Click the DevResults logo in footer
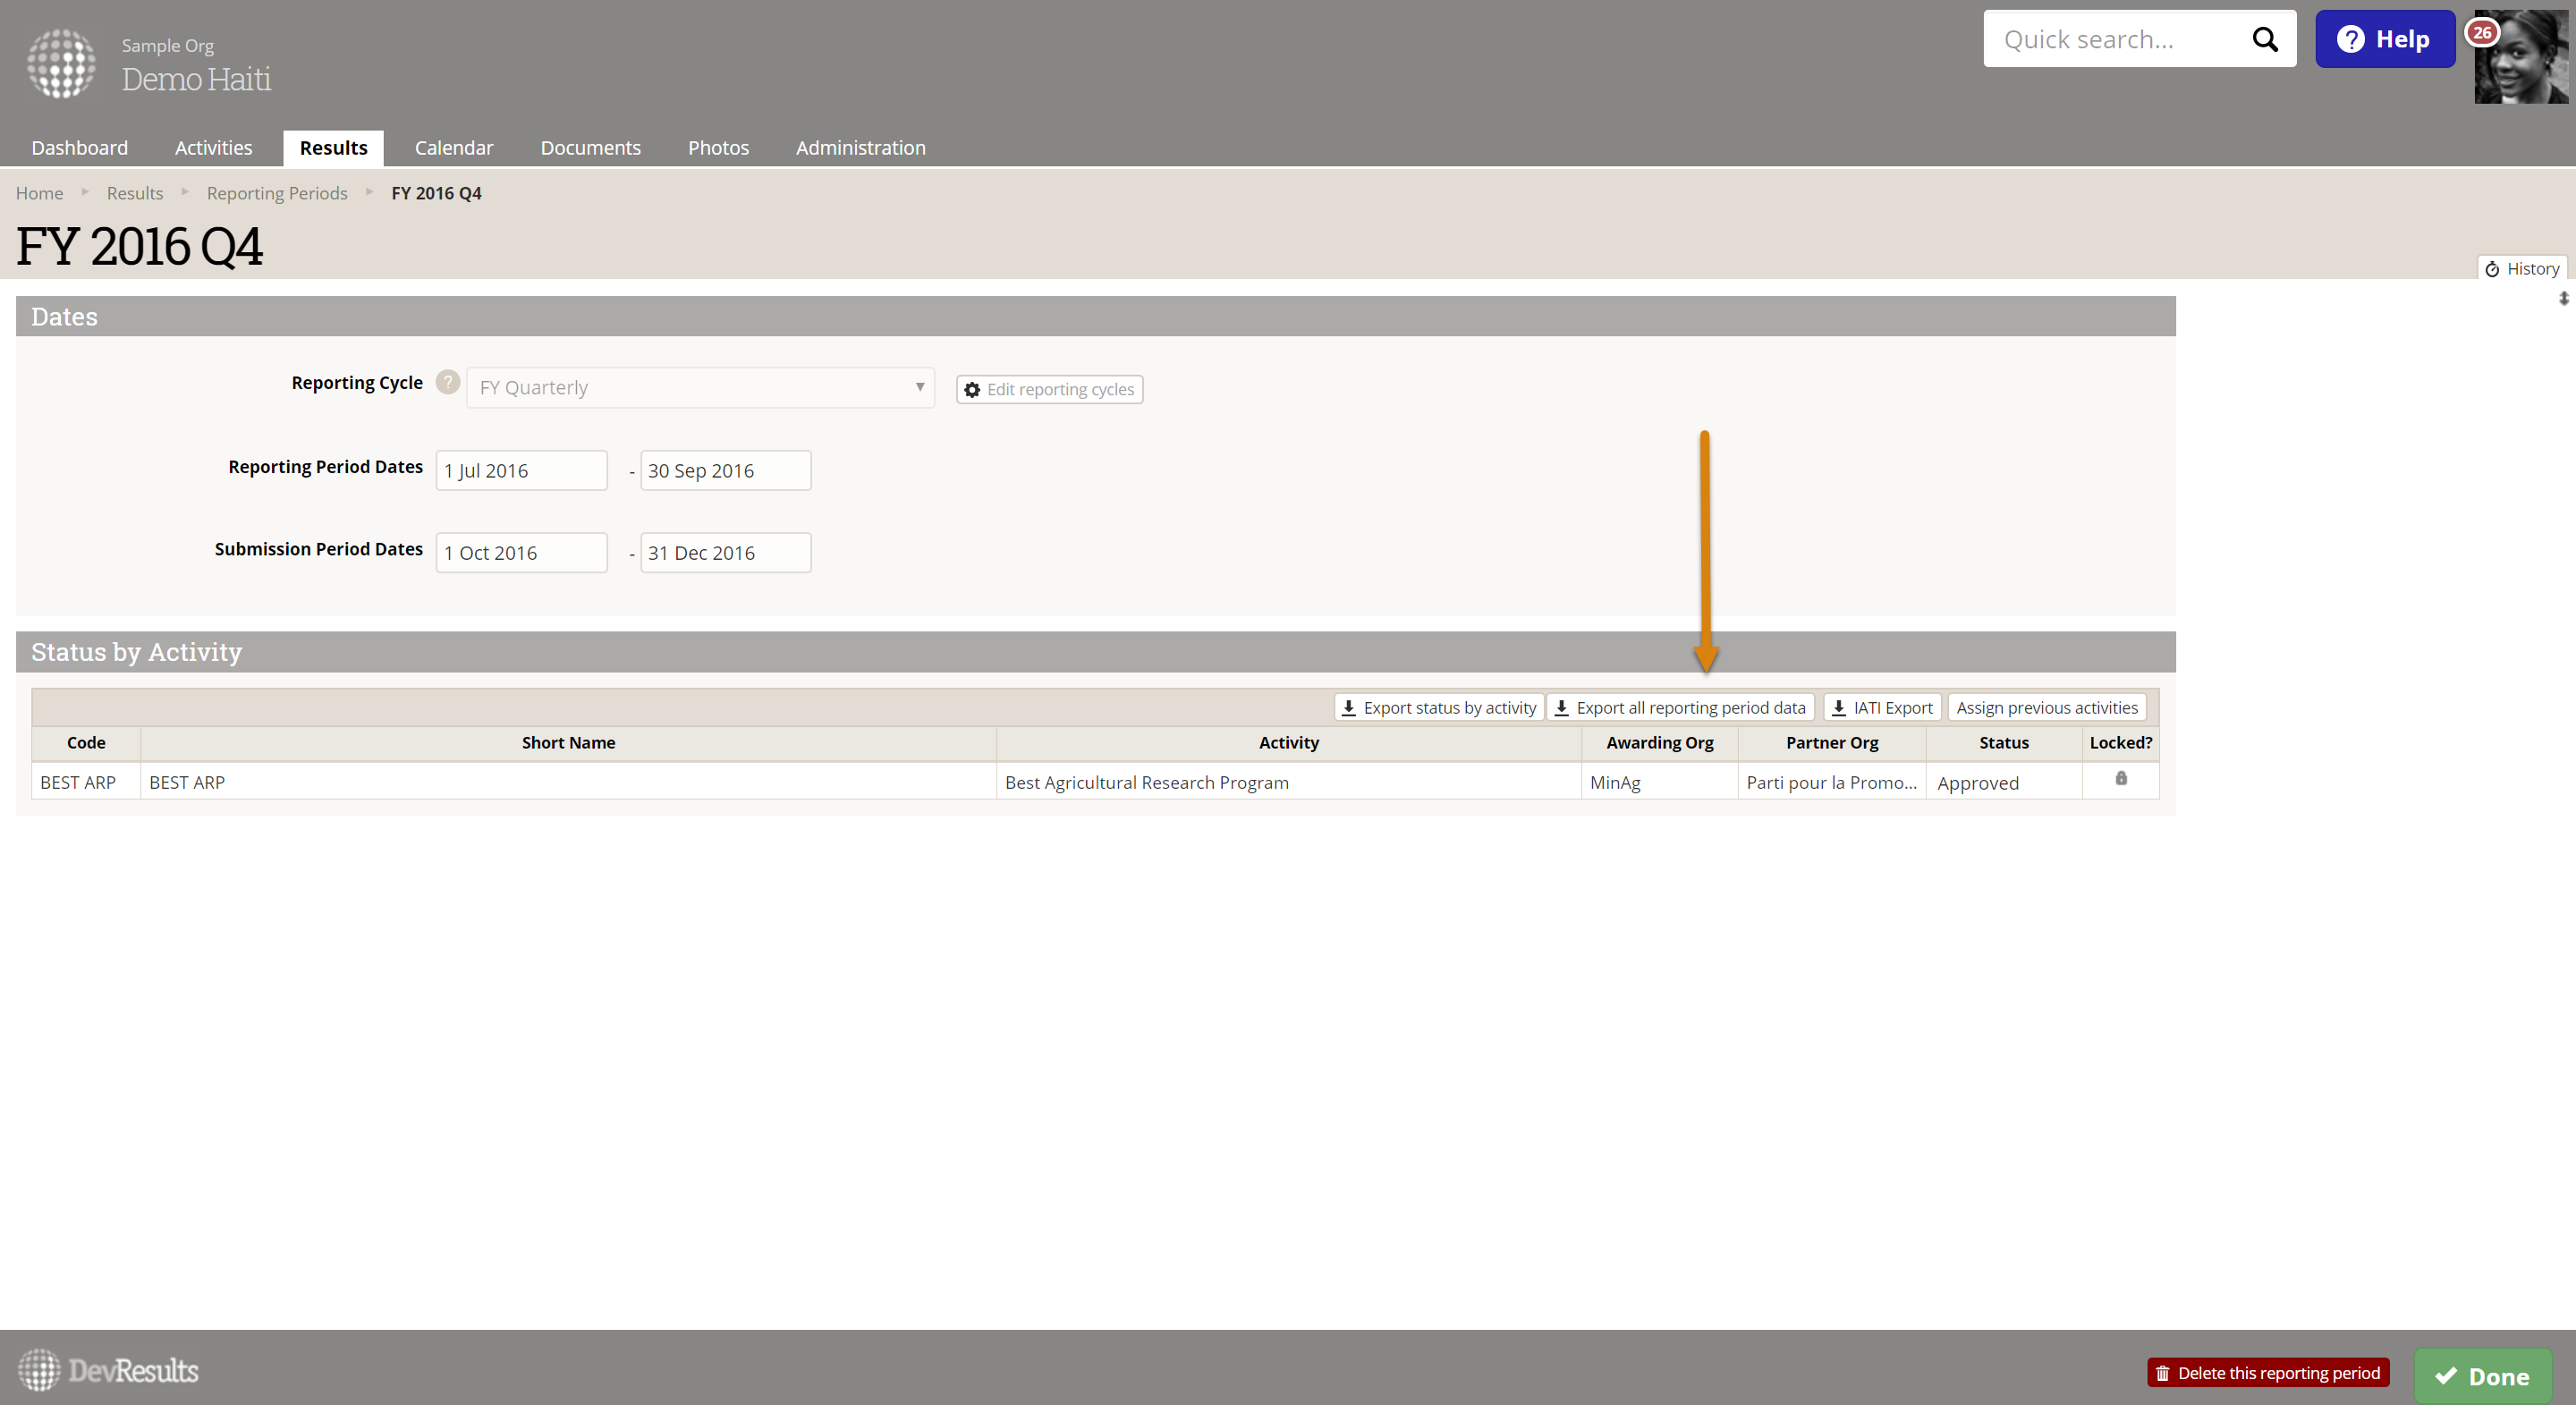Image resolution: width=2576 pixels, height=1405 pixels. click(x=108, y=1370)
